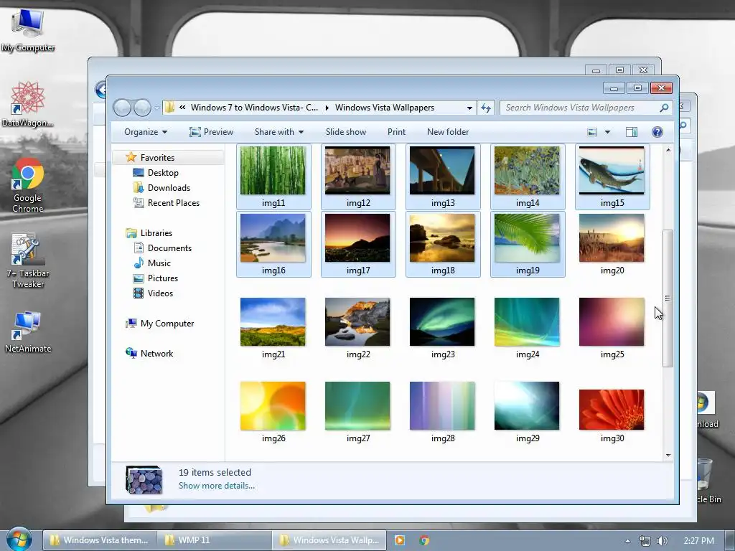Open the Pictures library
Screen dimensions: 735x551
163,278
